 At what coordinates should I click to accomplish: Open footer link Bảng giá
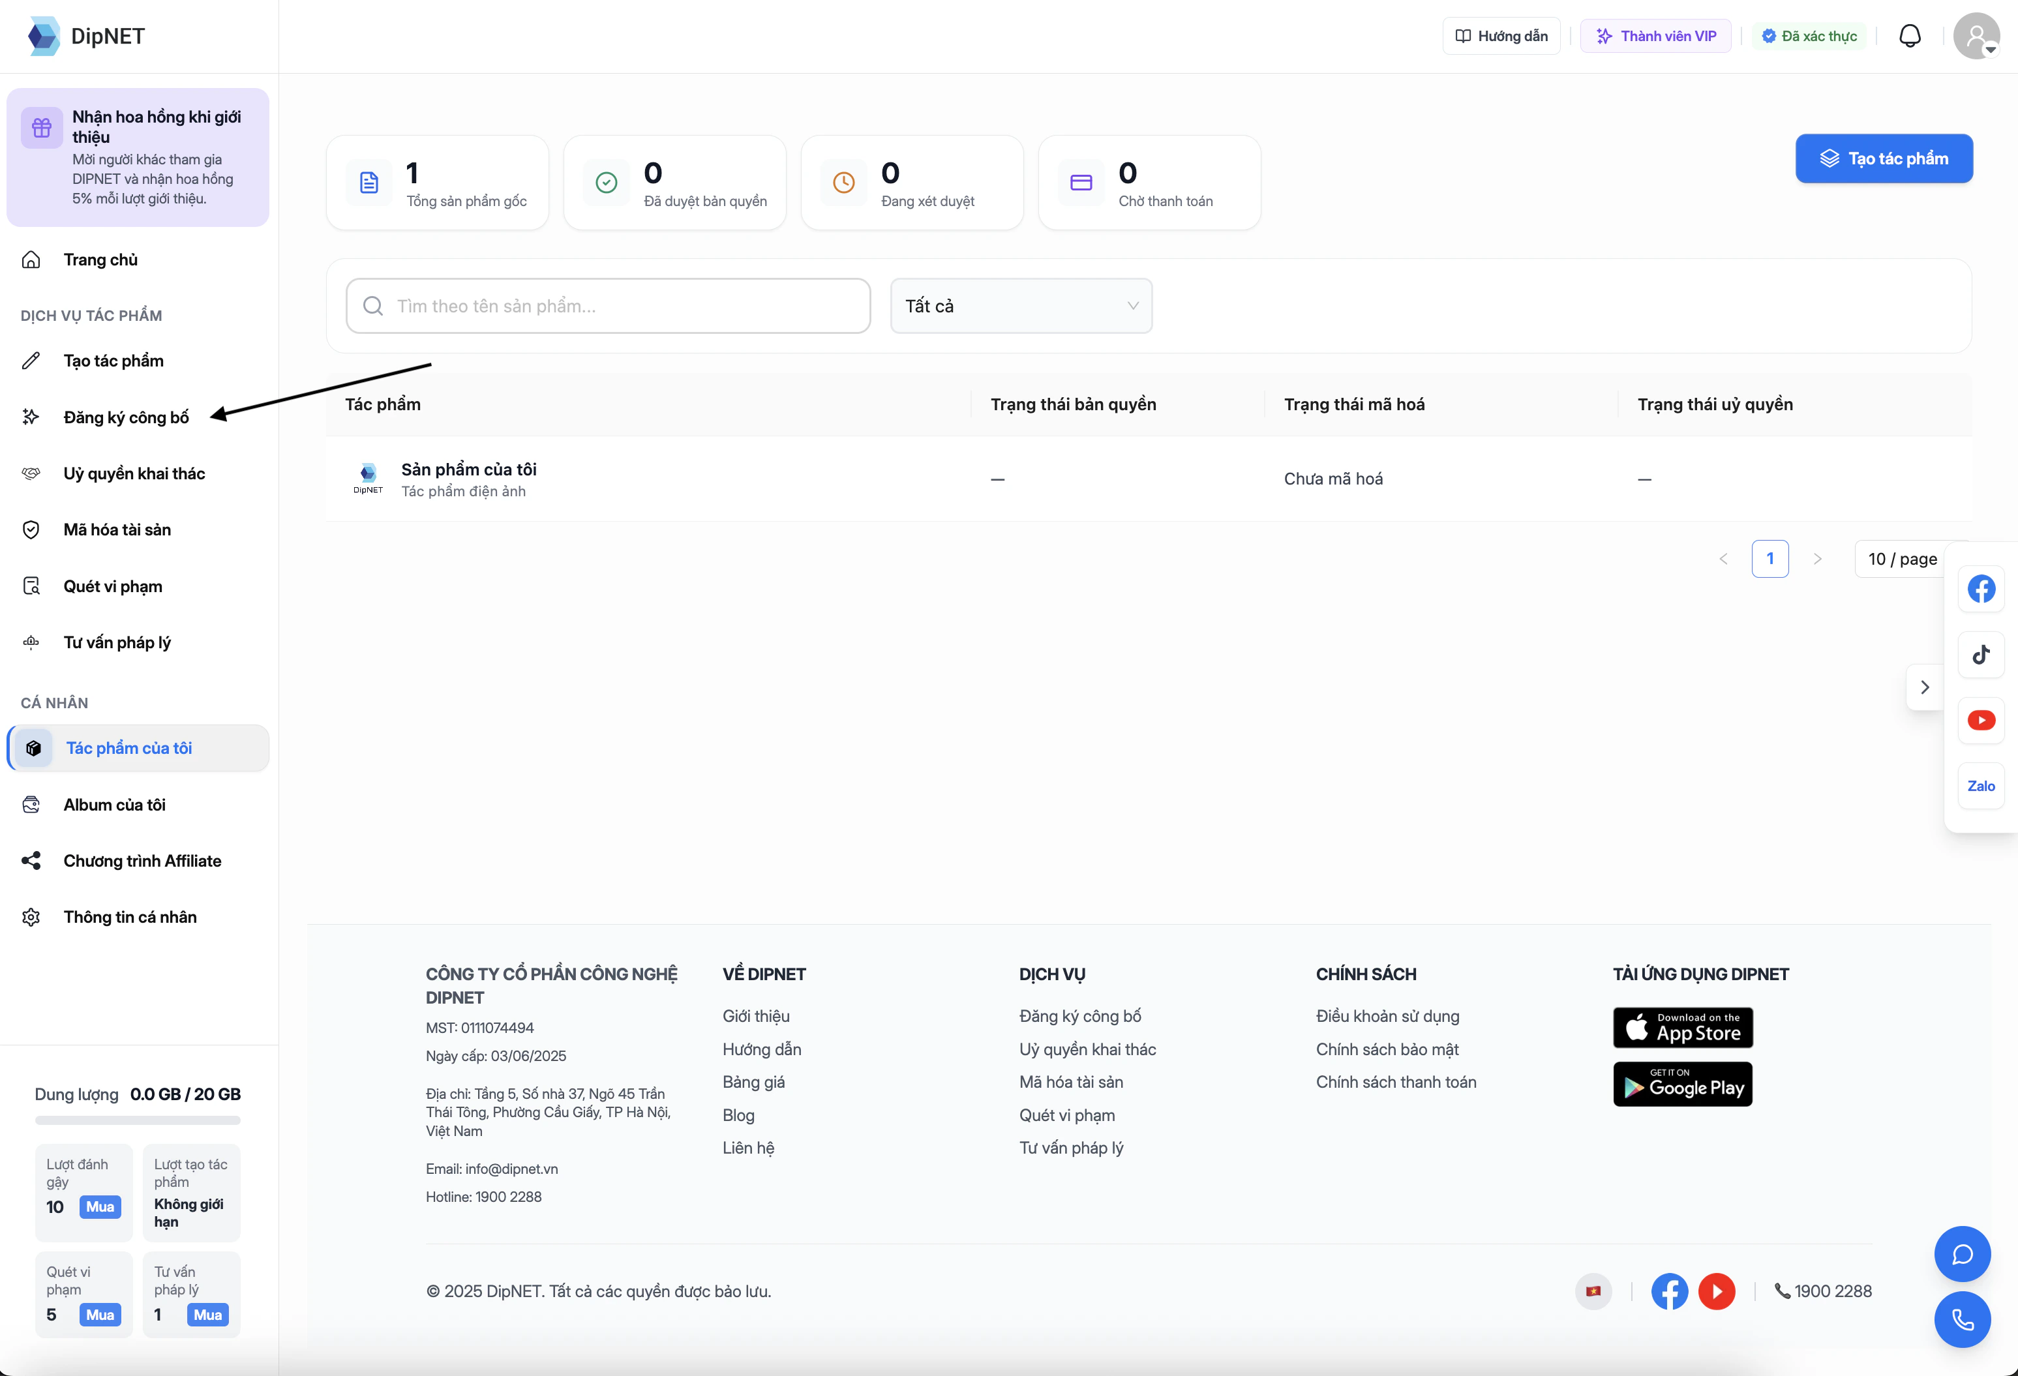[x=754, y=1082]
